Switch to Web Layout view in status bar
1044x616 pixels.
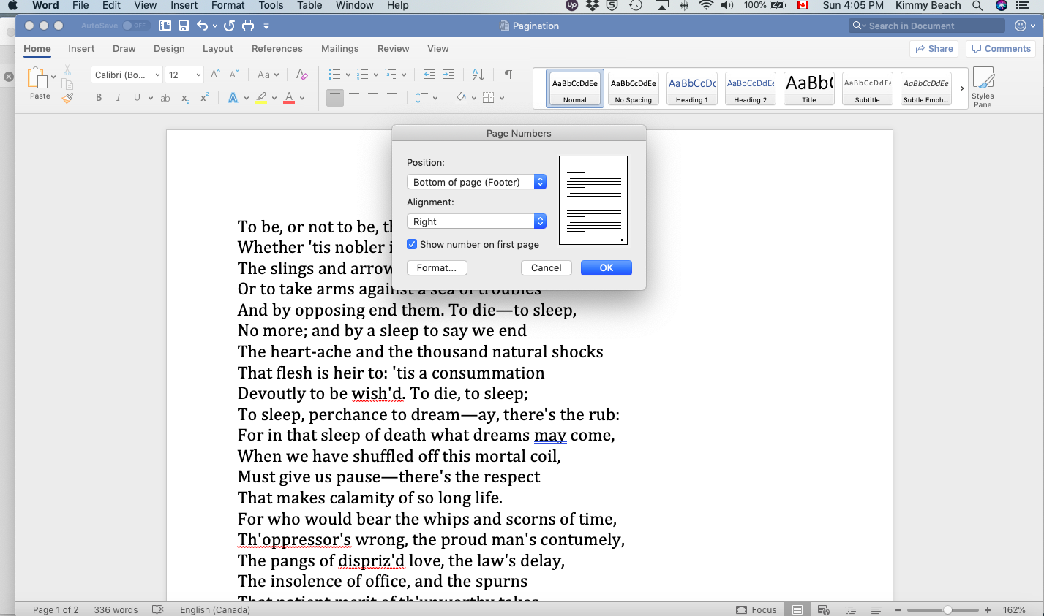[x=824, y=609]
